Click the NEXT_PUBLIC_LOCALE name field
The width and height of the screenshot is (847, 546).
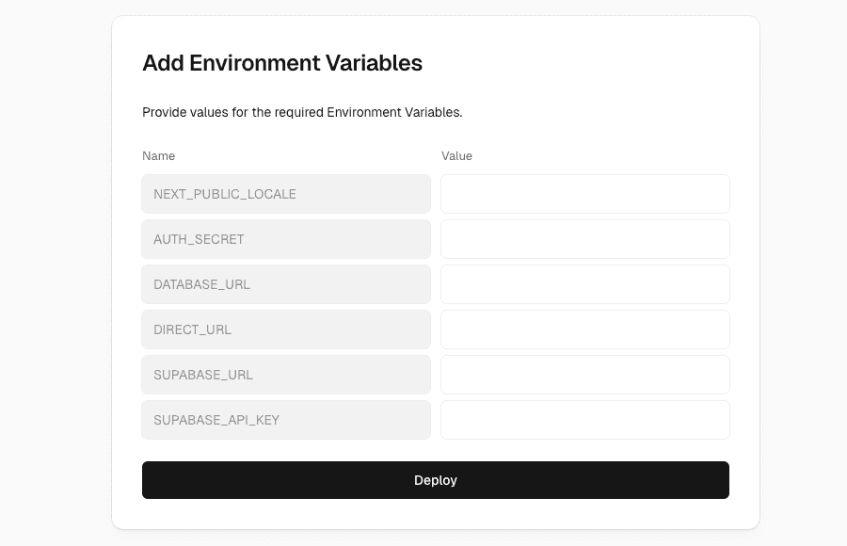click(286, 194)
